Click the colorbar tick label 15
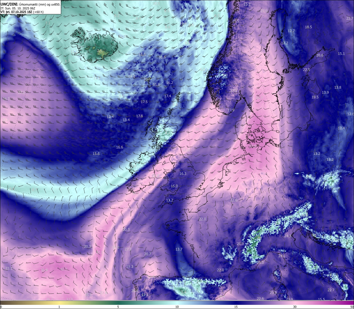Image resolution: width=354 pixels, height=309 pixels. [x=236, y=307]
